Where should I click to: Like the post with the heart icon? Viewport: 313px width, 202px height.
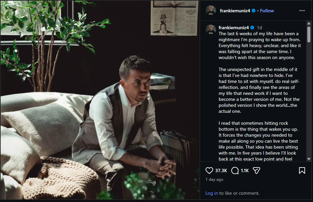click(x=209, y=170)
